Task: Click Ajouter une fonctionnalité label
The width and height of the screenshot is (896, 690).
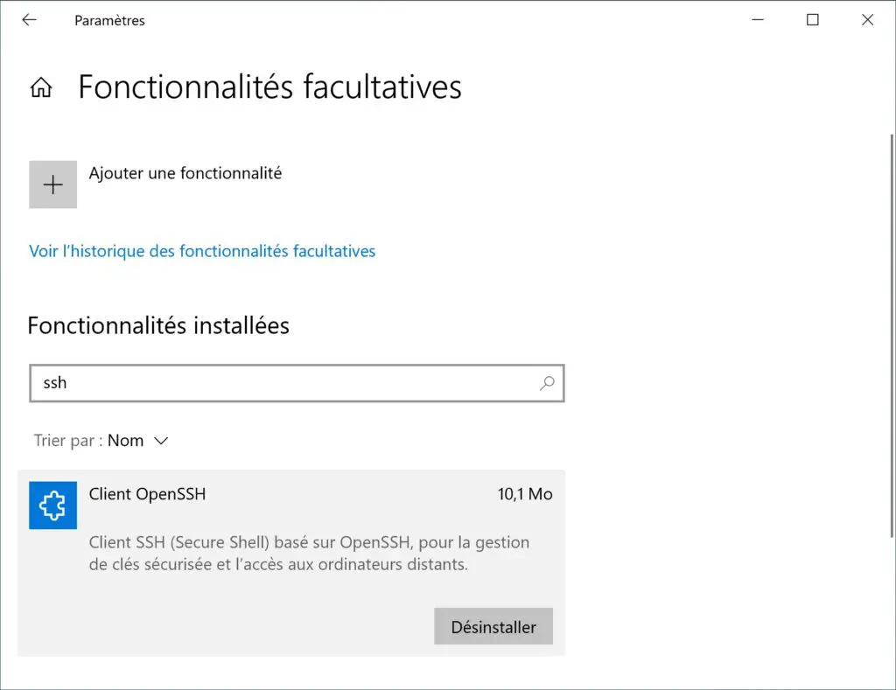Action: pos(185,173)
